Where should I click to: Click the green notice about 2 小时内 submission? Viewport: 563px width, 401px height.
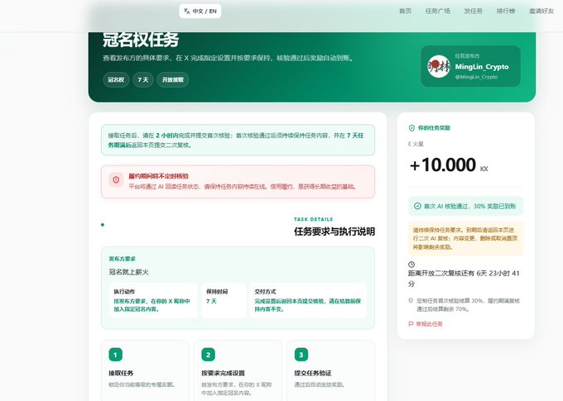pyautogui.click(x=238, y=140)
